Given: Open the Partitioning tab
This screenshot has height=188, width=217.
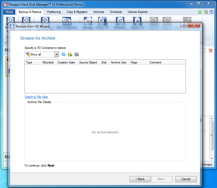Looking at the screenshot, I should coord(54,12).
